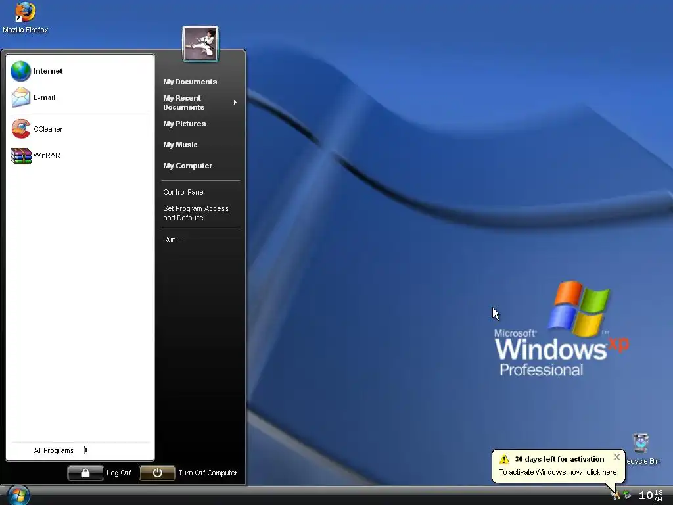Click the My Recent Documents label

[x=183, y=103]
